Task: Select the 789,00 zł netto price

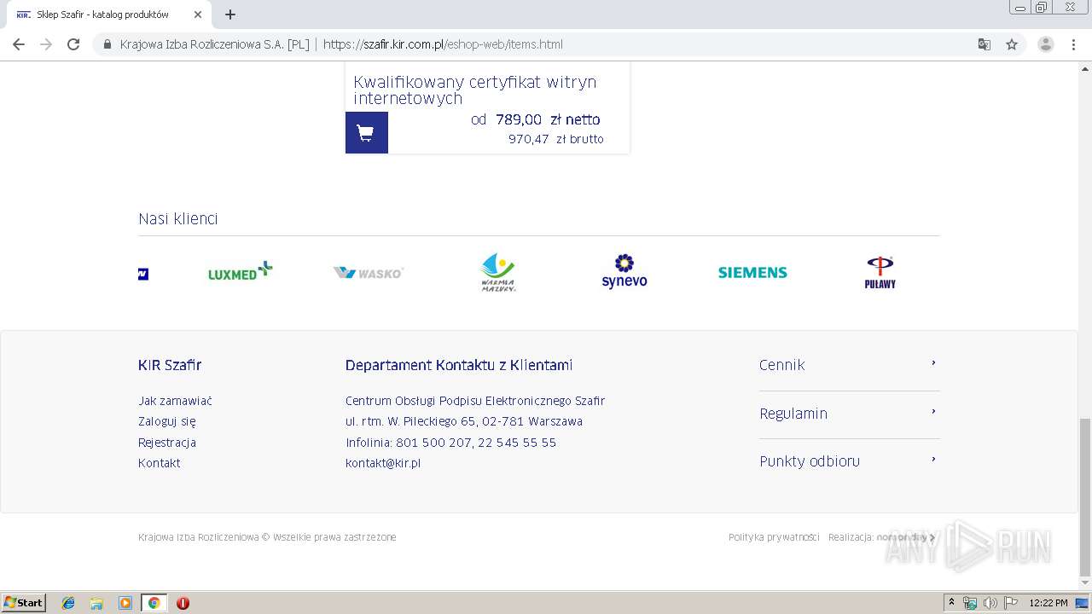Action: coord(548,119)
